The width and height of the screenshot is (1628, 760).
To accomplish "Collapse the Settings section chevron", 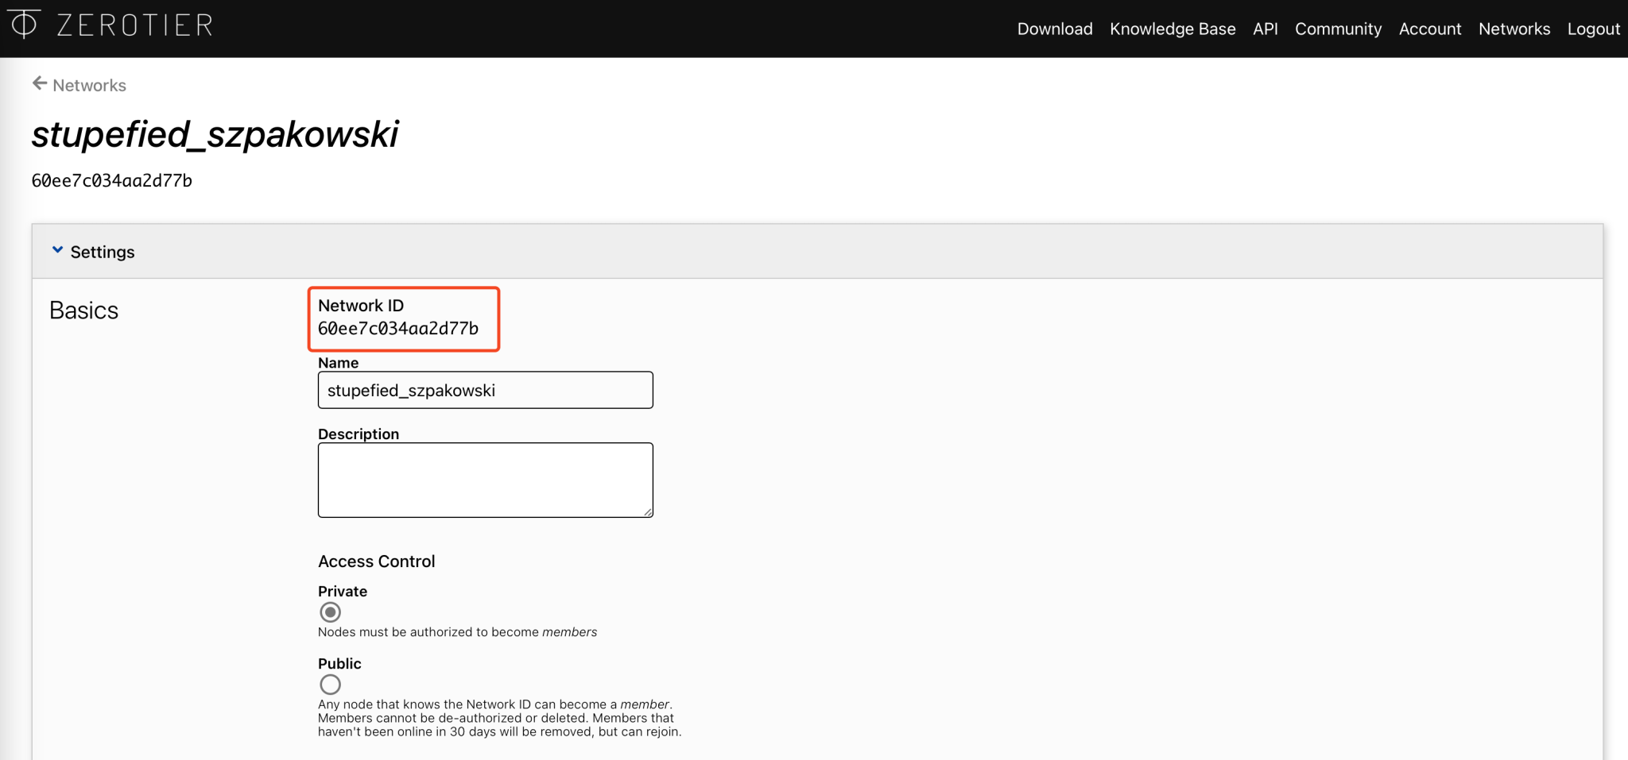I will [57, 250].
